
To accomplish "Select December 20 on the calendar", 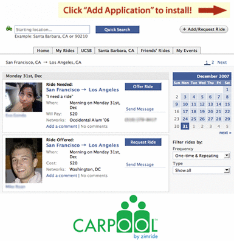I will [x=210, y=111].
